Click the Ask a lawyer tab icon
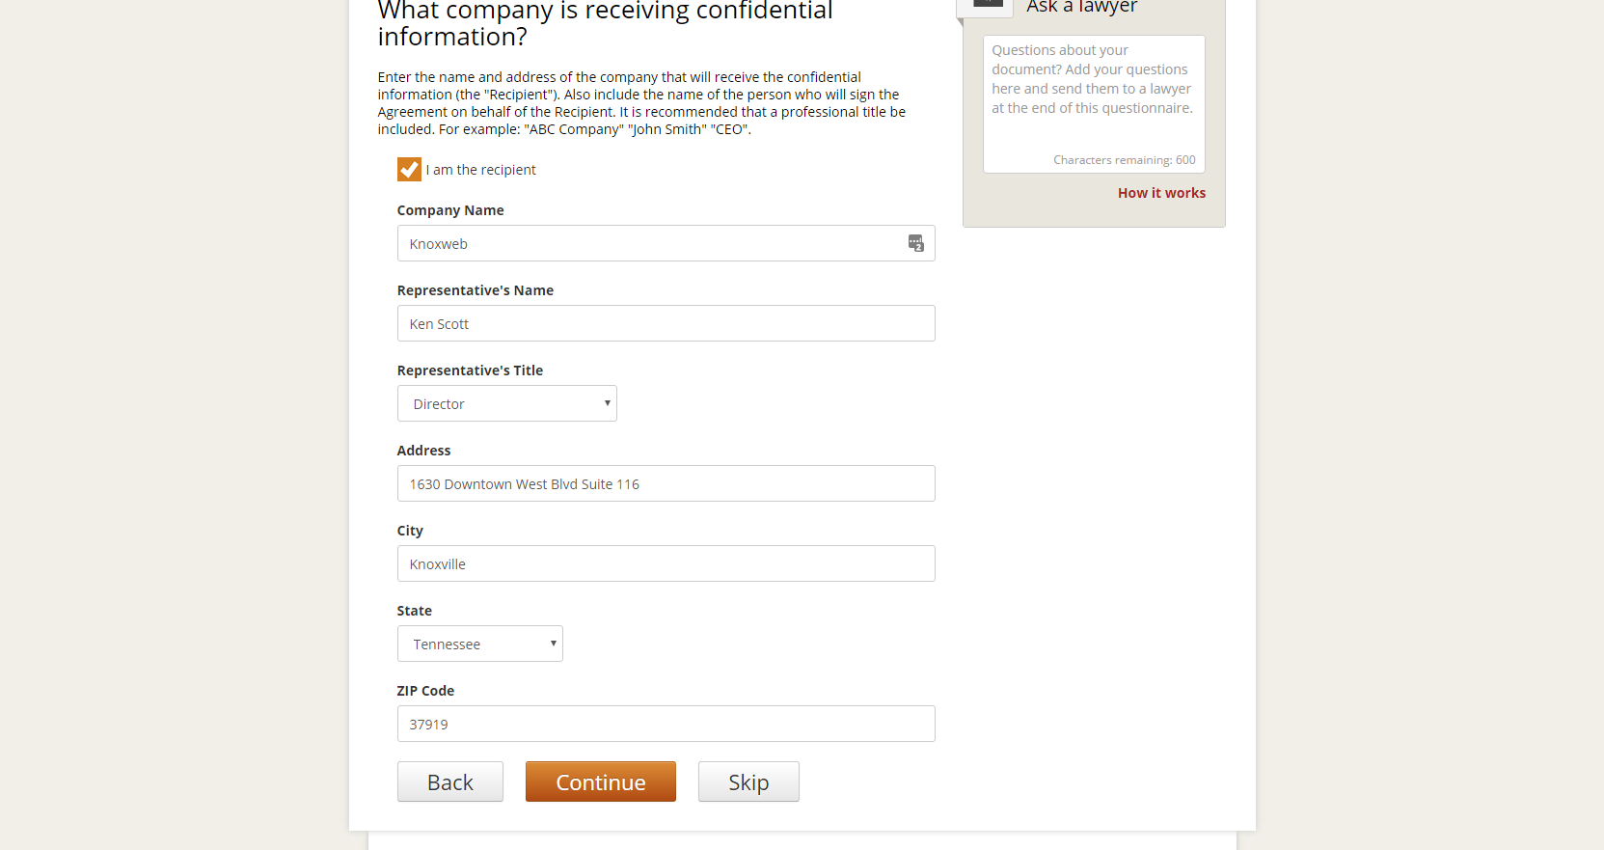This screenshot has width=1604, height=850. pos(987,6)
